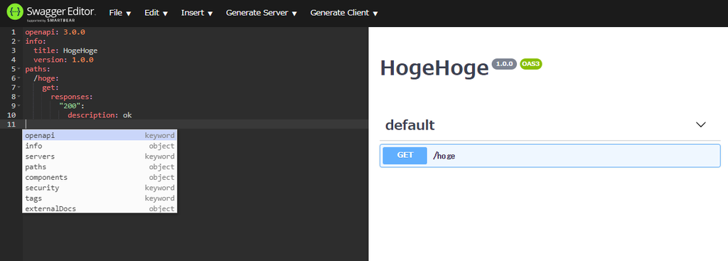Fold the "200" block at line 9
Viewport: 728px width, 261px height.
[x=19, y=106]
